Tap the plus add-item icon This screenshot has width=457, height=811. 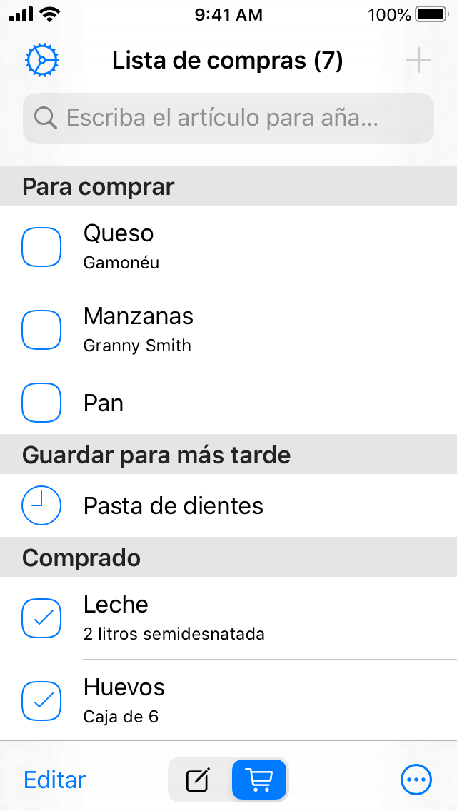[418, 61]
